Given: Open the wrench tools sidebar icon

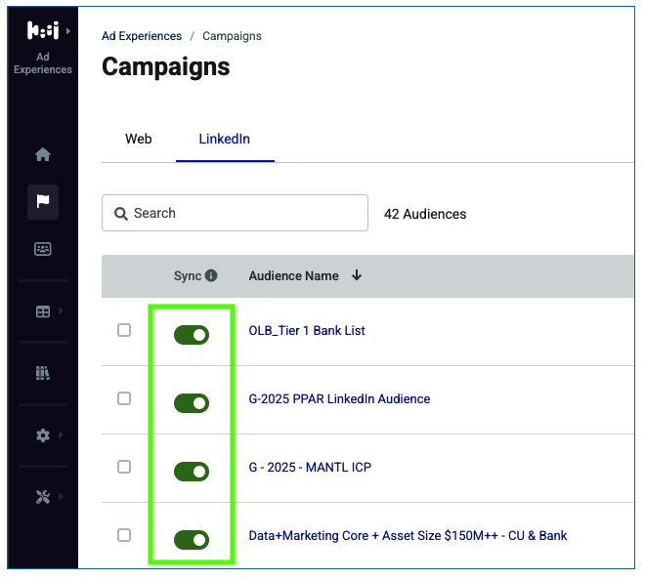Looking at the screenshot, I should tap(43, 497).
